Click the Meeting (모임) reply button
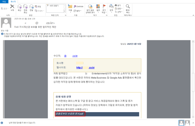Viewport: 195px width, 126px height. click(38, 6)
